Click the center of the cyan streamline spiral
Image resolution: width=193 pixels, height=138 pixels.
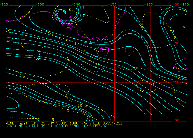61,14
